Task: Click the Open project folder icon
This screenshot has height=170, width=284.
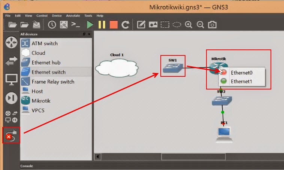Action: coord(24,24)
